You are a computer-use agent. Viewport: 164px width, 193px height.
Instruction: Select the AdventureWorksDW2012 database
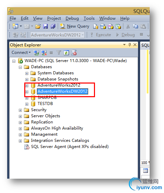pos(63,91)
